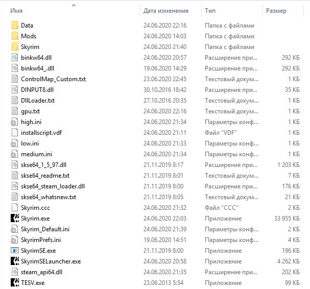
Task: Click the size value 33 955 КБ
Action: coord(287,219)
